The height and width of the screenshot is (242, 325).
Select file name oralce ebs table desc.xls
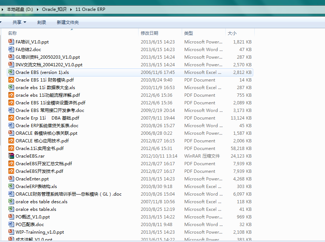click(x=41, y=202)
